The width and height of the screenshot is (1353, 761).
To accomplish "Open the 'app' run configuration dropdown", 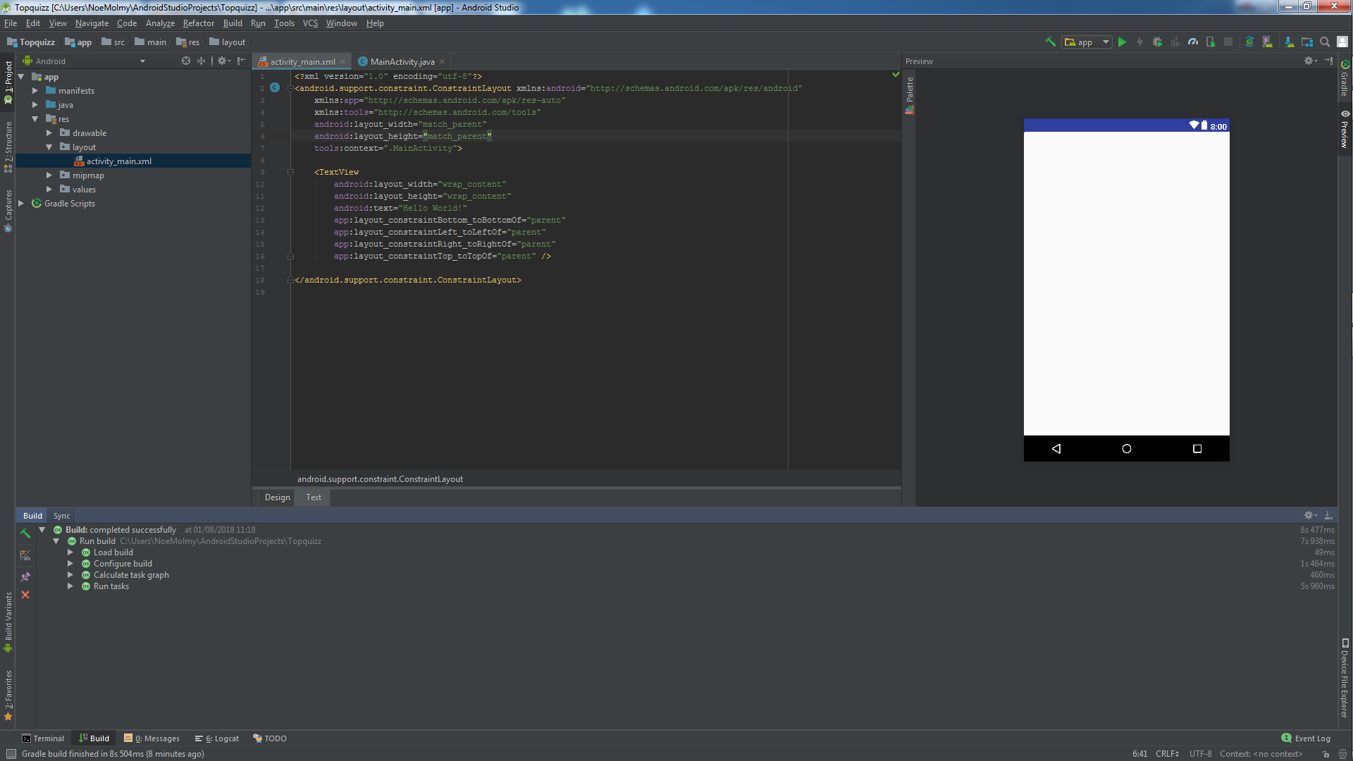I will [x=1106, y=42].
